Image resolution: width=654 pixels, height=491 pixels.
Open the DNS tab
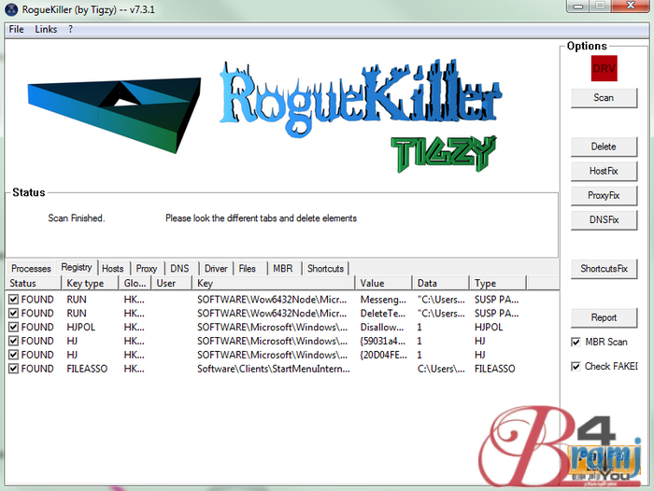pos(179,269)
